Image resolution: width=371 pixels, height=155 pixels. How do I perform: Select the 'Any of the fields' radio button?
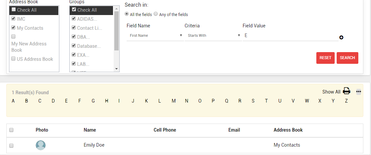coord(156,14)
